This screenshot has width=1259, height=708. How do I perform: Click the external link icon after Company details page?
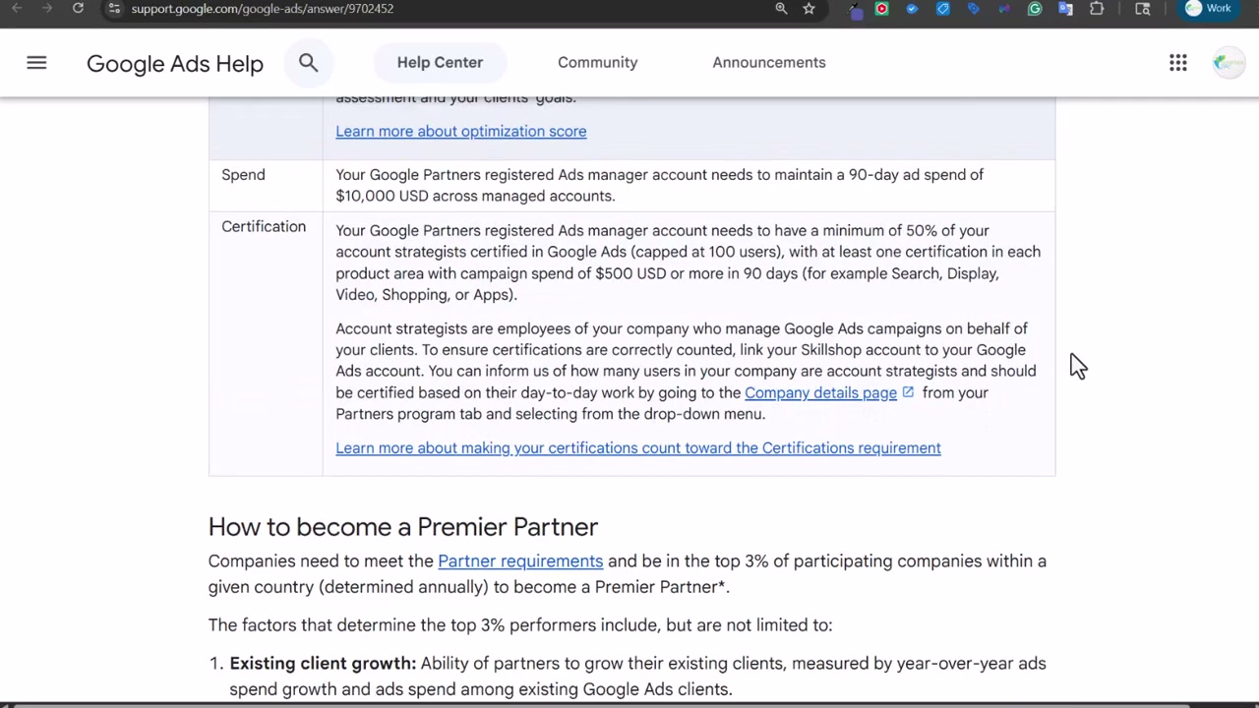(908, 392)
